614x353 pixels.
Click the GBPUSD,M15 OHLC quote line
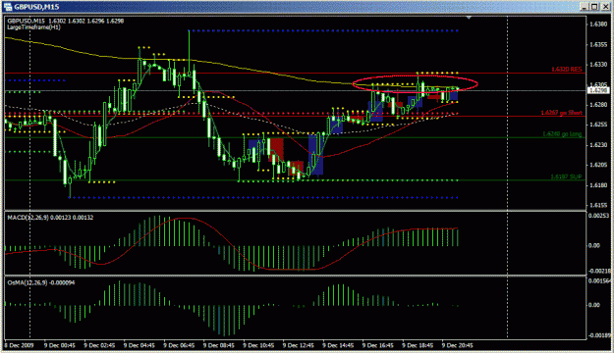click(x=66, y=21)
